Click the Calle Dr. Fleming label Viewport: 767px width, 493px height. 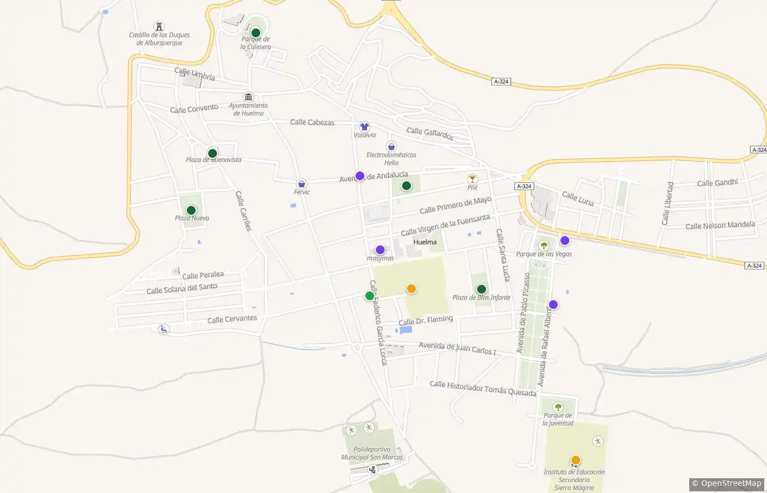426,320
